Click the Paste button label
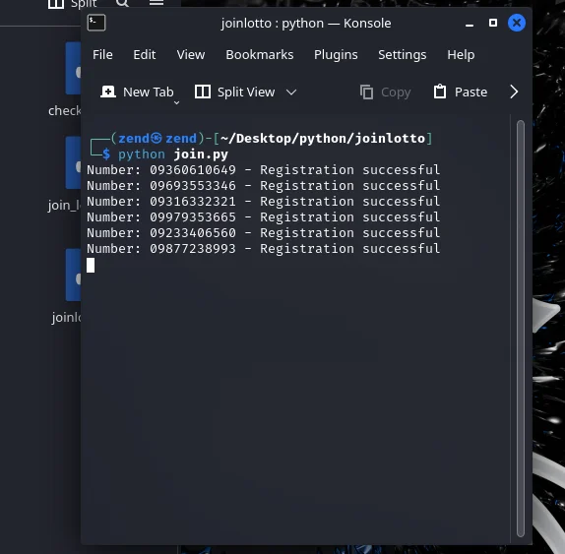 click(471, 92)
